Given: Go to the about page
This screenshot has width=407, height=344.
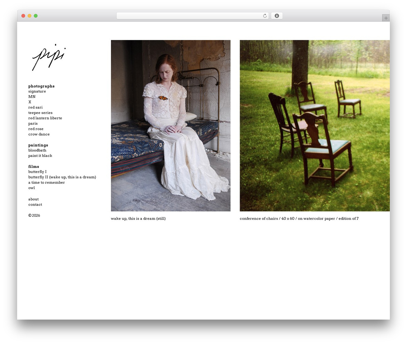Looking at the screenshot, I should tap(33, 199).
